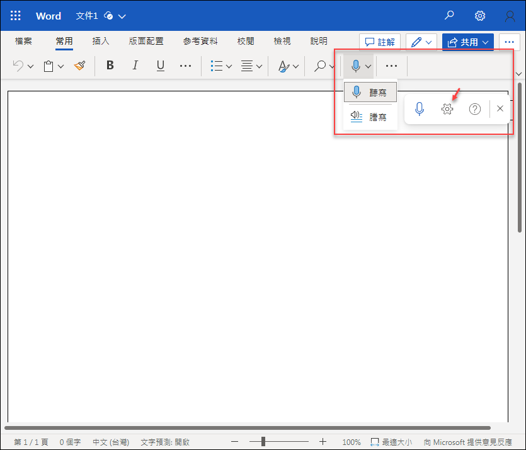The image size is (526, 450).
Task: Click 中文 (台灣) language indicator
Action: [111, 442]
